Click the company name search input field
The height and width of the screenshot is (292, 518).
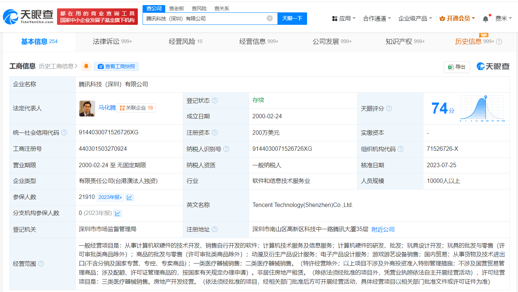tap(205, 18)
